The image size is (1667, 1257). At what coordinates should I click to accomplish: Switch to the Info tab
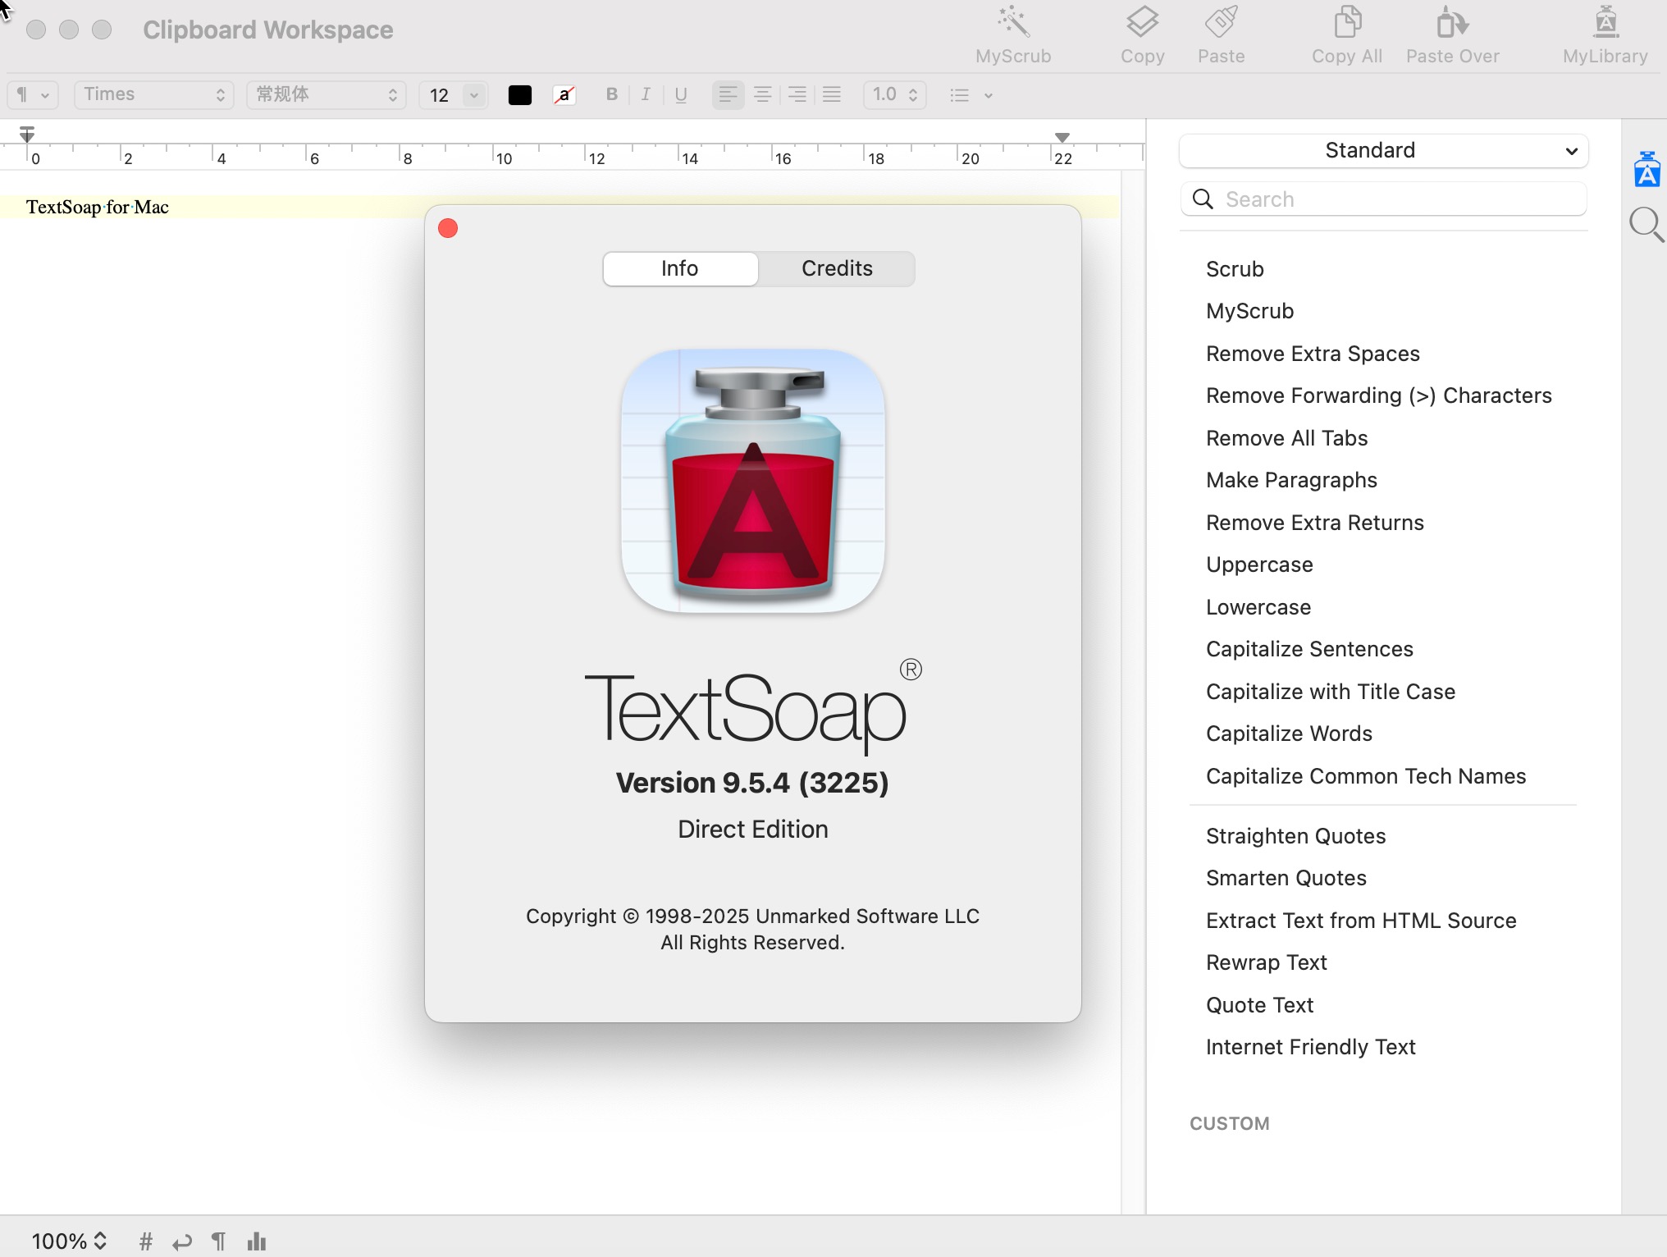pyautogui.click(x=680, y=268)
